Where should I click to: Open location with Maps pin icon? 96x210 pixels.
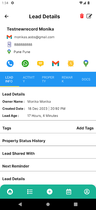pos(86,64)
